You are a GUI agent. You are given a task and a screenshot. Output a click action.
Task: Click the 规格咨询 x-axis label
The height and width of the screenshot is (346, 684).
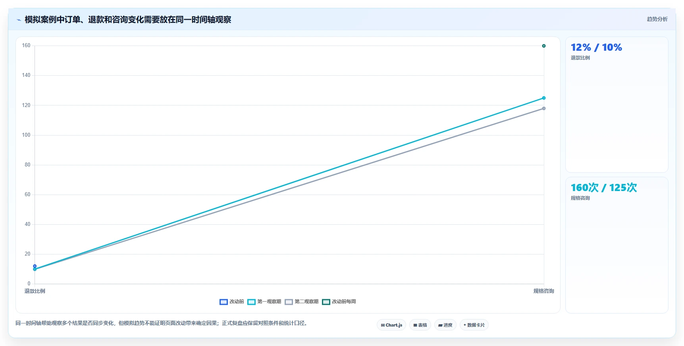coord(543,291)
